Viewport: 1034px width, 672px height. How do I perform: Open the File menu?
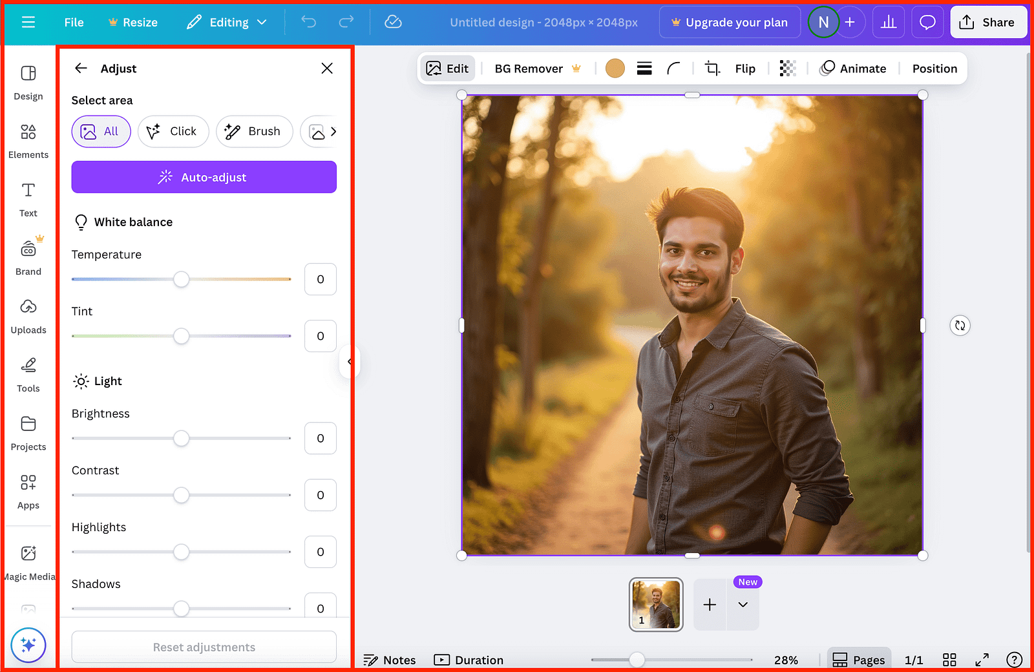click(x=73, y=21)
